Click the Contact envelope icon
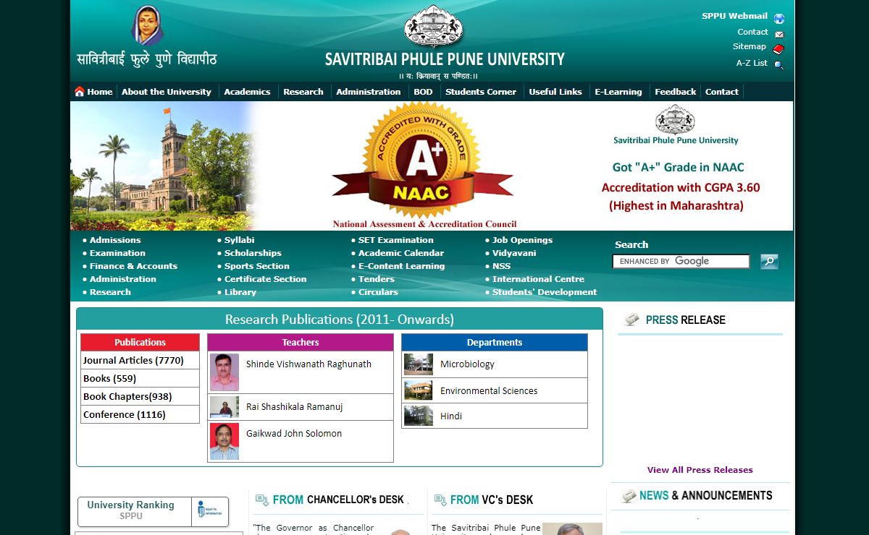Viewport: 869px width, 535px height. pyautogui.click(x=779, y=34)
